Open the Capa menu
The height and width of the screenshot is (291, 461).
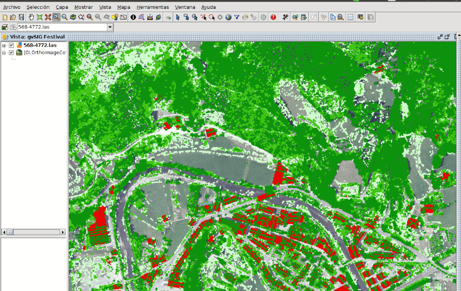pyautogui.click(x=62, y=7)
